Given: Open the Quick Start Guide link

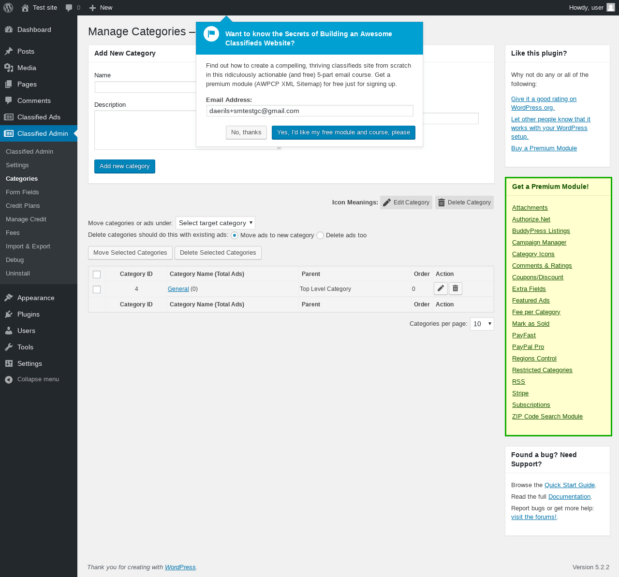Looking at the screenshot, I should [x=570, y=485].
